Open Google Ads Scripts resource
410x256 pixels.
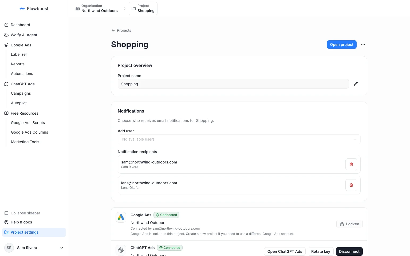(28, 123)
